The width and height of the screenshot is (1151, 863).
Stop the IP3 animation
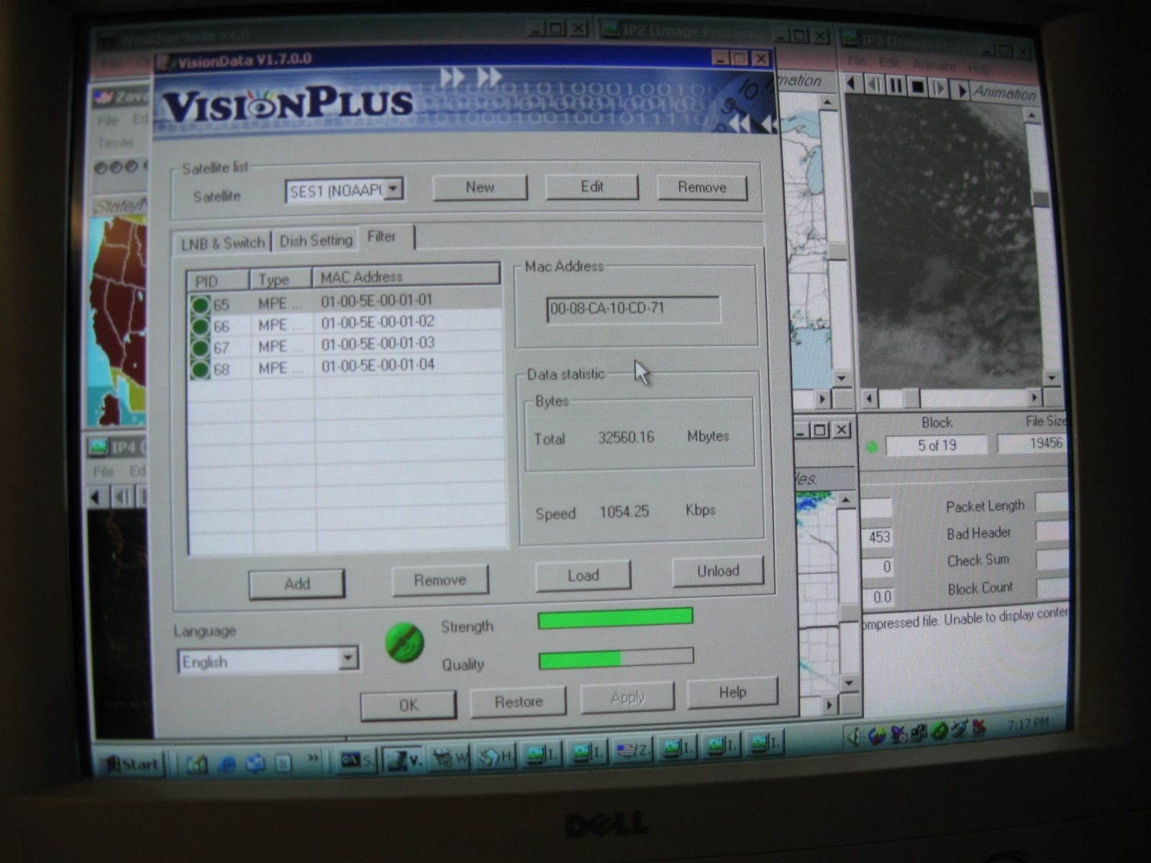coord(917,88)
